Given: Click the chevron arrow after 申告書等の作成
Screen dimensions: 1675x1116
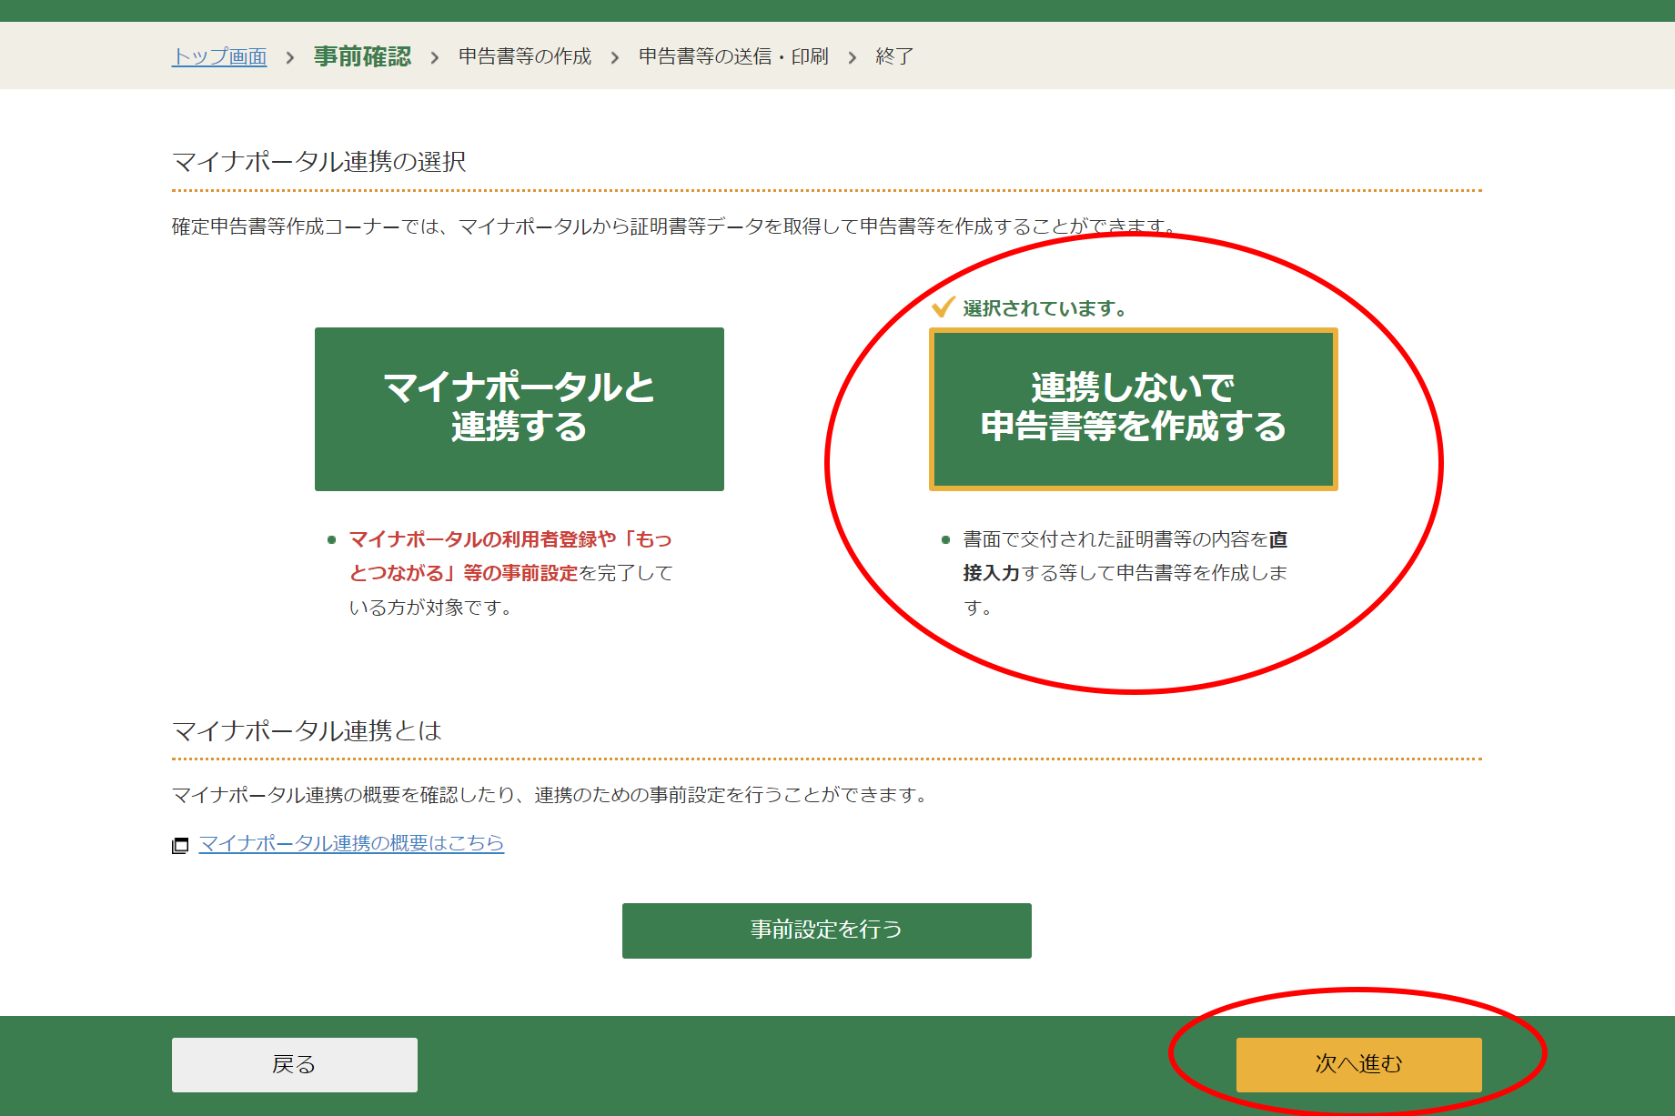Looking at the screenshot, I should (x=615, y=57).
